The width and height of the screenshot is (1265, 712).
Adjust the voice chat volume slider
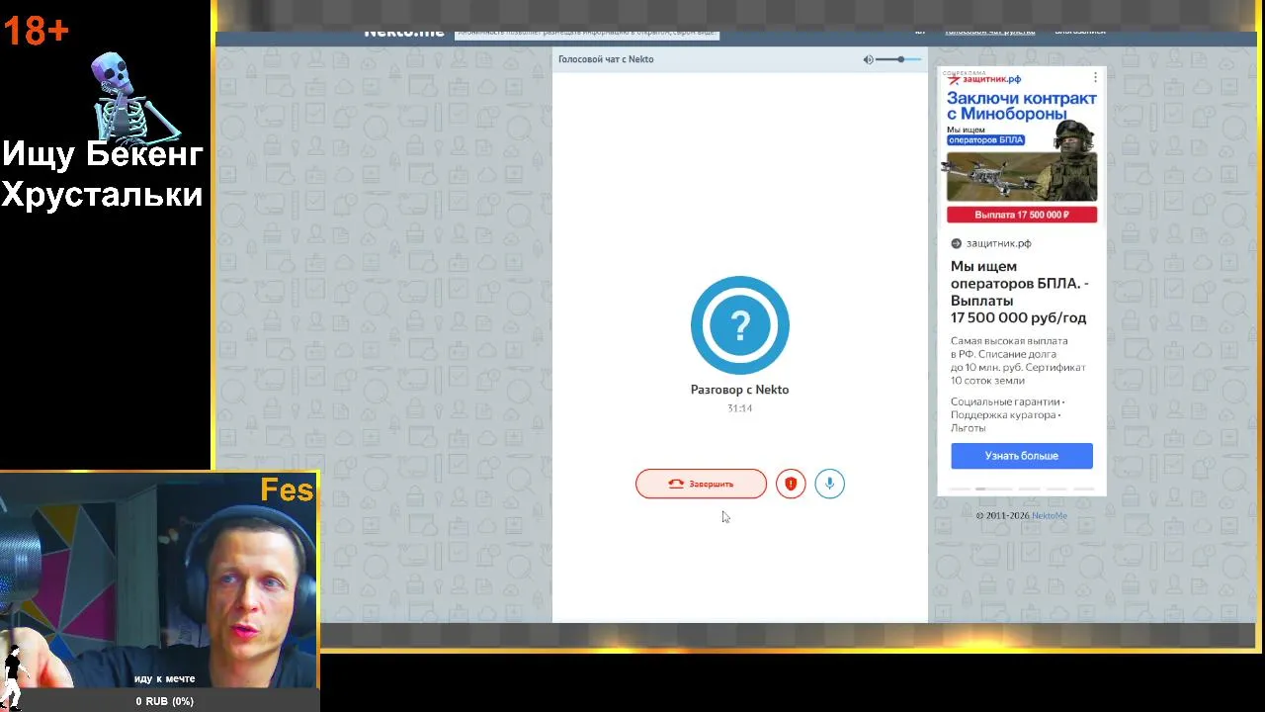click(x=899, y=59)
